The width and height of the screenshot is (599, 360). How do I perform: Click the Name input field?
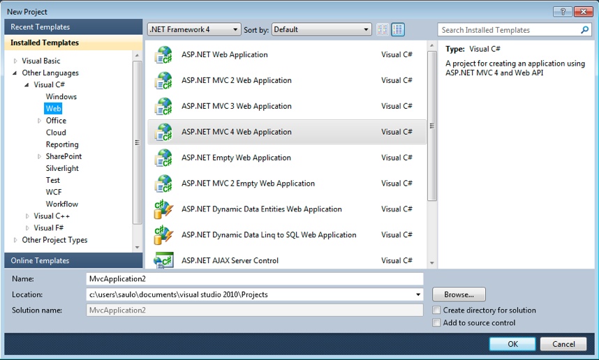pos(255,278)
